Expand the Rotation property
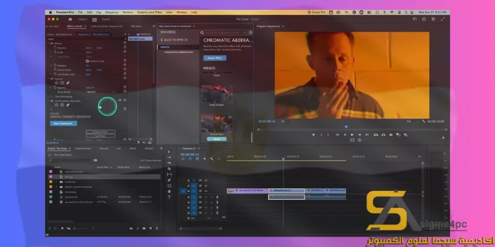Screen dimensions: 495x247 coord(51,65)
